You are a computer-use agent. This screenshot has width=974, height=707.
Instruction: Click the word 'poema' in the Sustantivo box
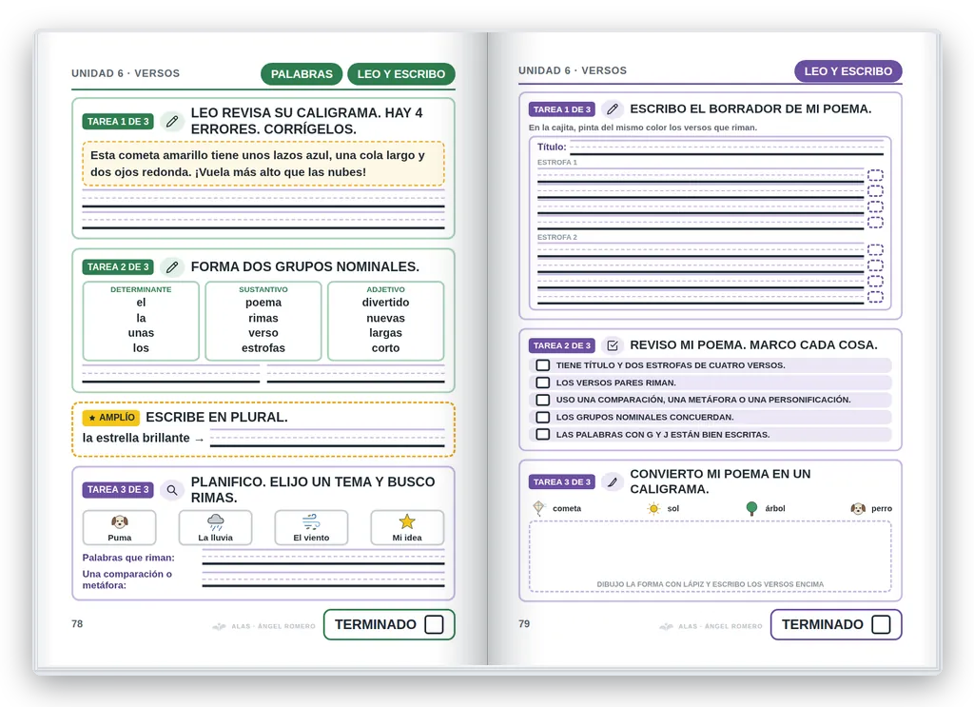coord(263,303)
